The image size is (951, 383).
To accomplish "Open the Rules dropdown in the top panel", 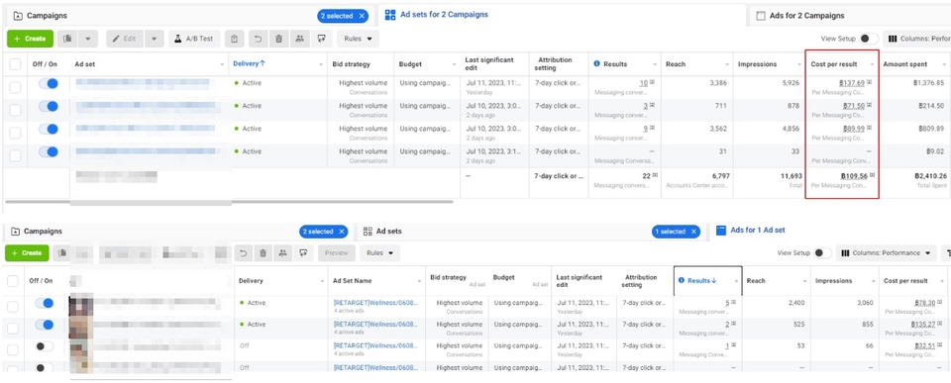I will pos(358,39).
